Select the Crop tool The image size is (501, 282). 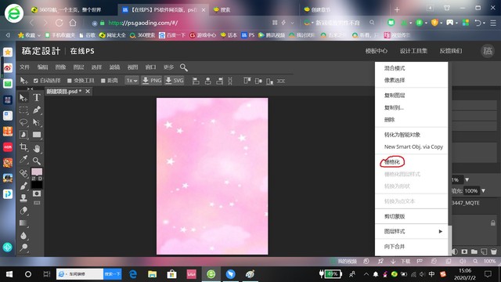tap(23, 147)
